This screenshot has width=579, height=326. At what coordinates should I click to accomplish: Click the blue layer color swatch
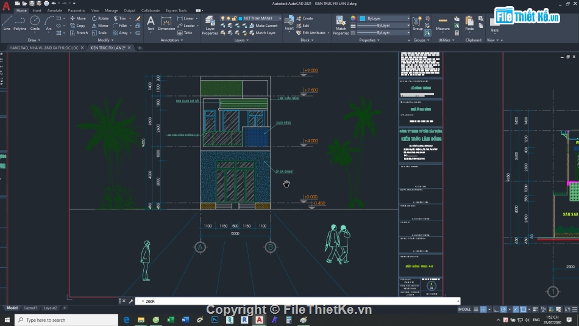click(240, 18)
